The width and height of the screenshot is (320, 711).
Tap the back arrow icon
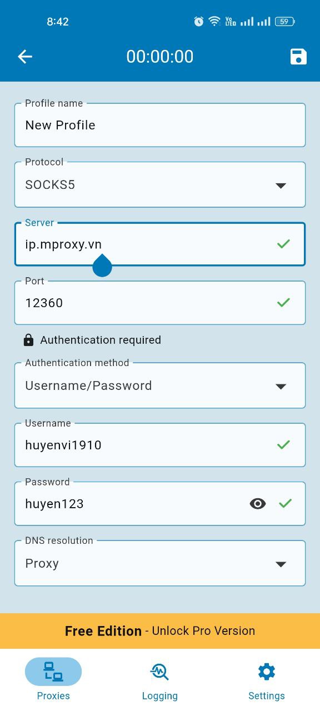click(x=25, y=56)
